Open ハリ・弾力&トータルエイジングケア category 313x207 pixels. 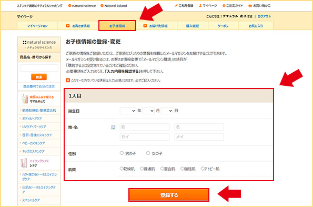pyautogui.click(x=39, y=177)
